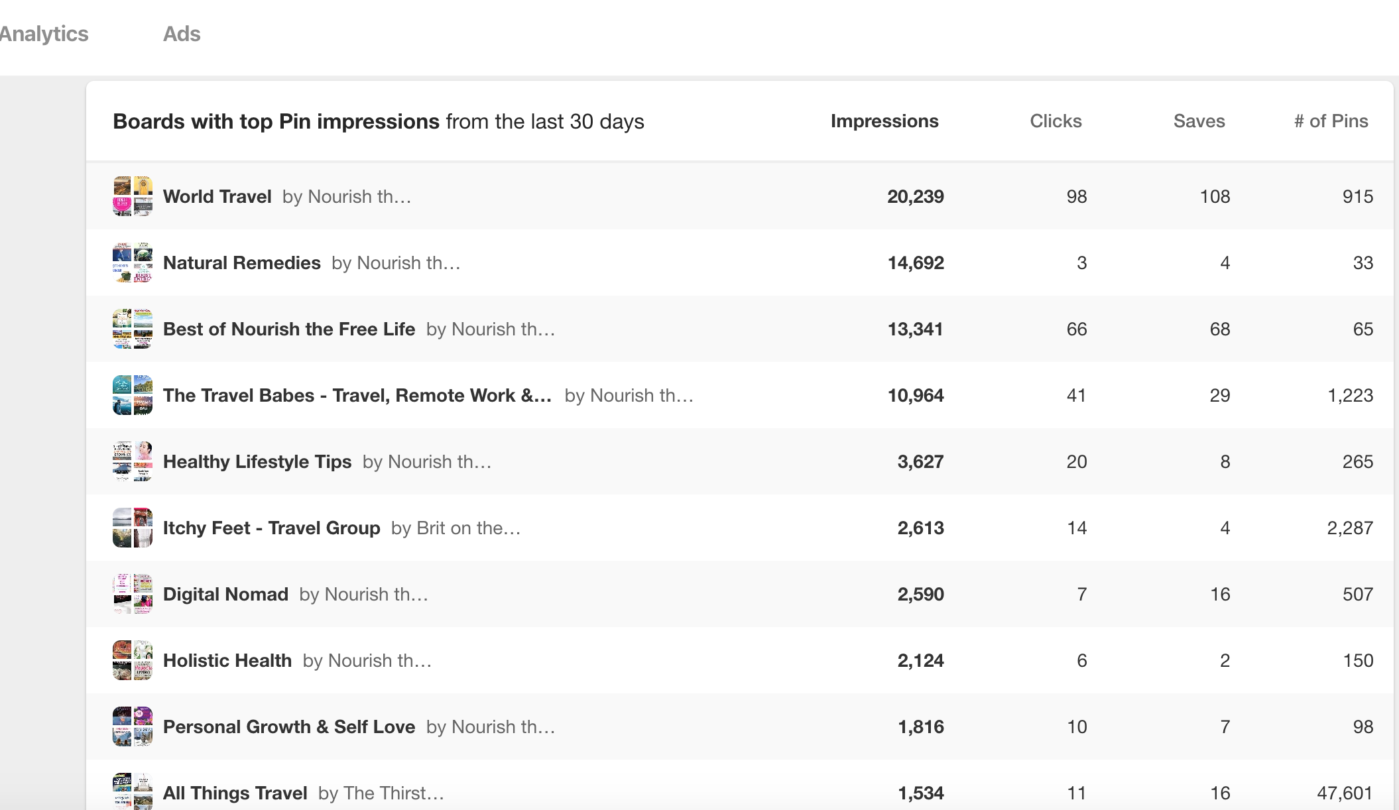Open the Digital Nomad board link
This screenshot has width=1399, height=810.
coord(225,595)
